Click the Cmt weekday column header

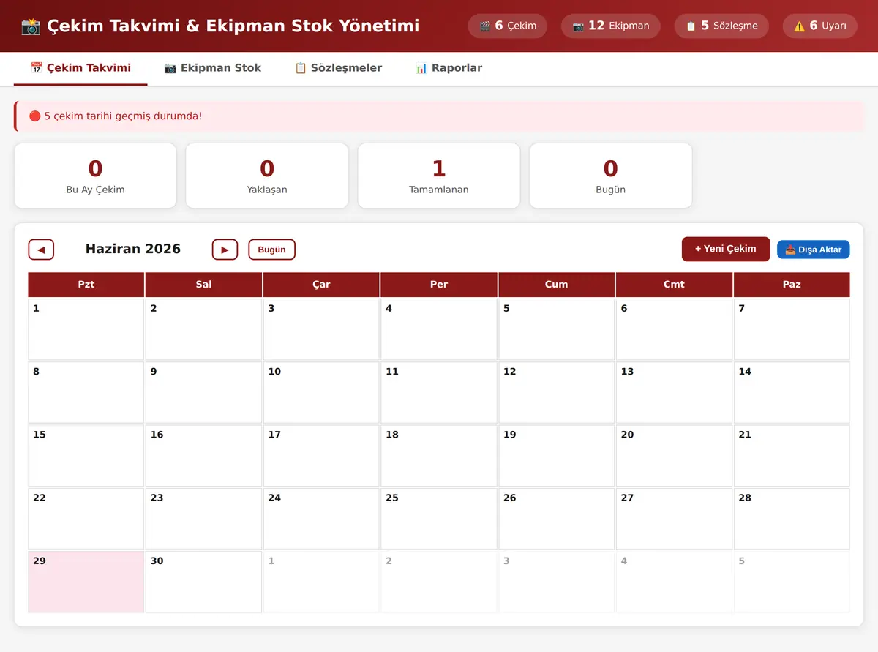coord(674,285)
